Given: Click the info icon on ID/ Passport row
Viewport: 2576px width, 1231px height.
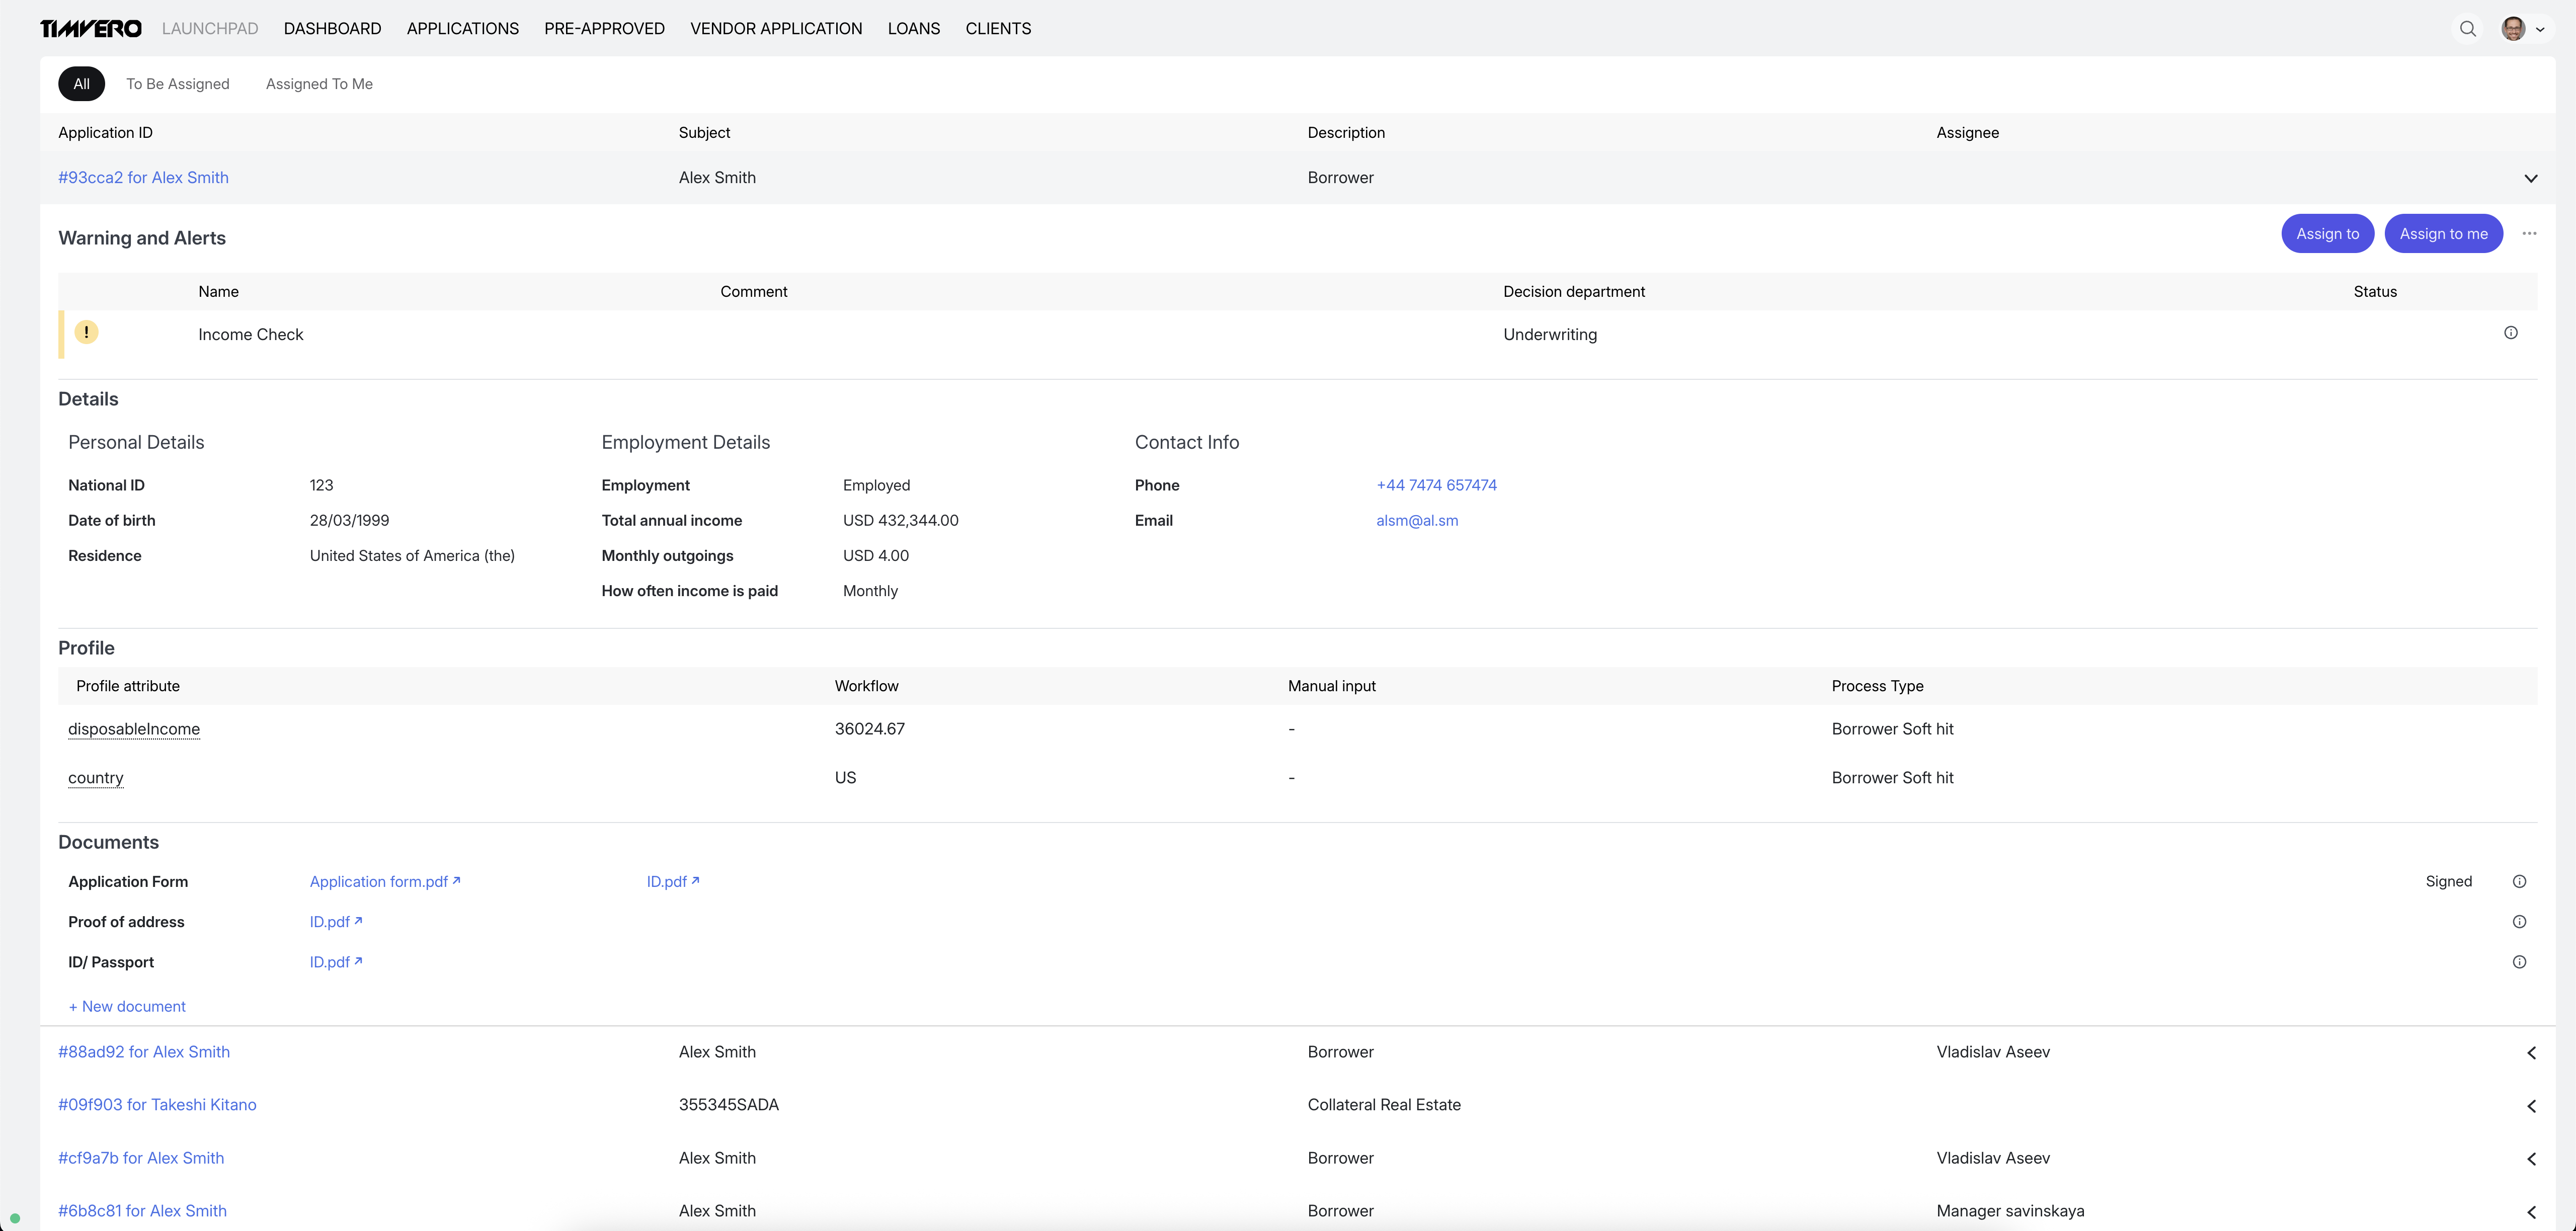Looking at the screenshot, I should (2519, 962).
